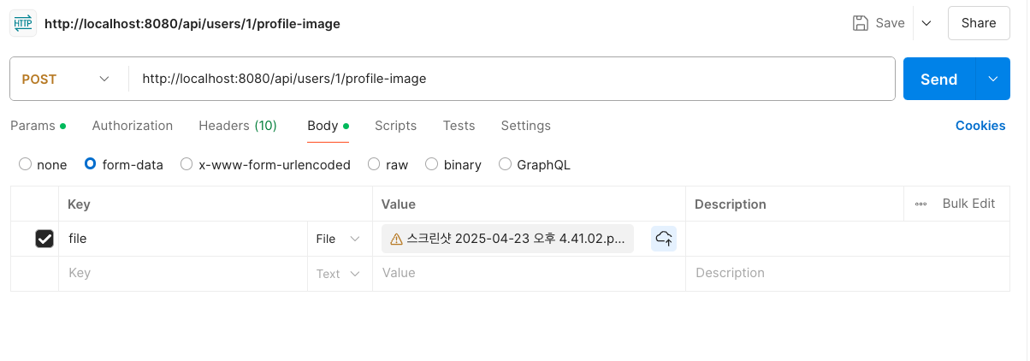This screenshot has height=361, width=1030.
Task: Open the Authorization tab
Action: (x=133, y=126)
